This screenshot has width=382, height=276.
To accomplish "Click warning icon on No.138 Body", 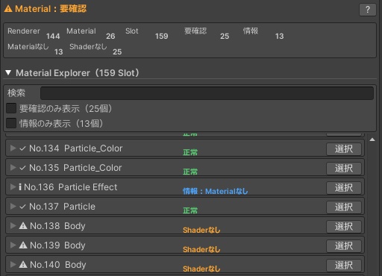I will (x=23, y=226).
